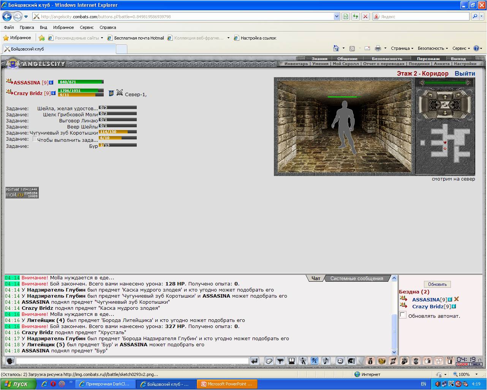Open the Поединки link in game menu
The image size is (487, 390).
point(419,63)
